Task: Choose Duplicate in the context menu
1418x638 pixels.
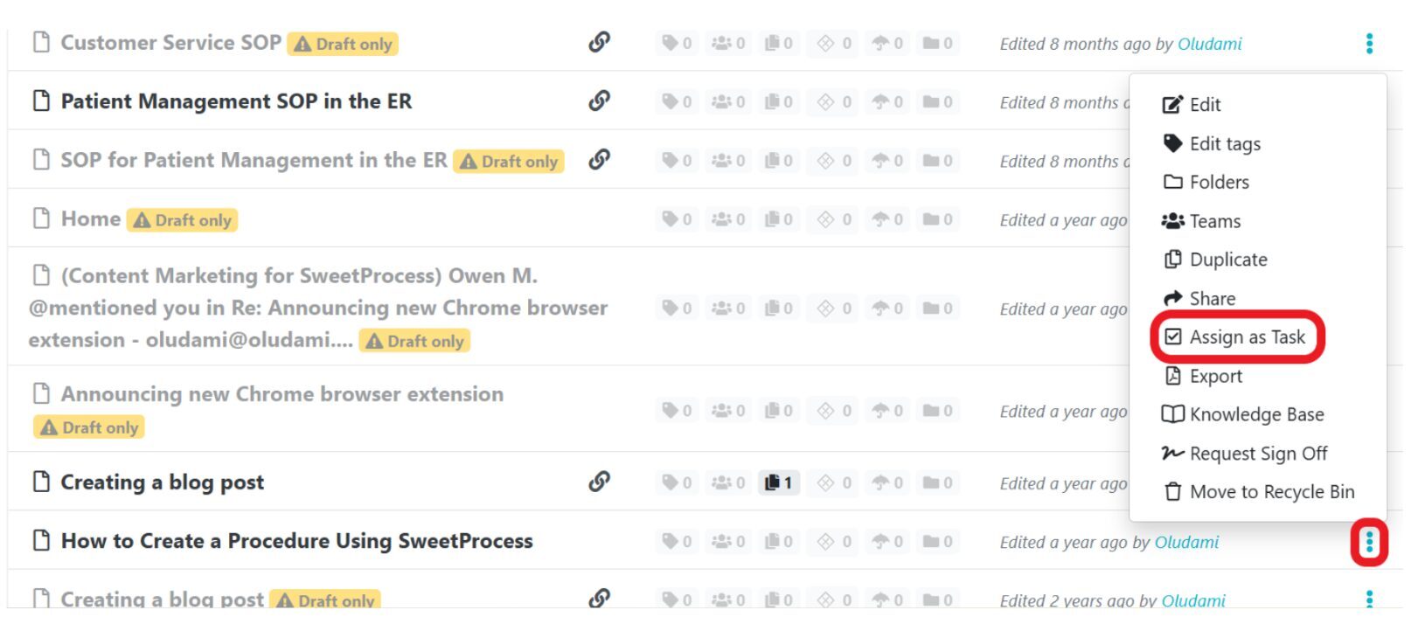Action: 1227,260
